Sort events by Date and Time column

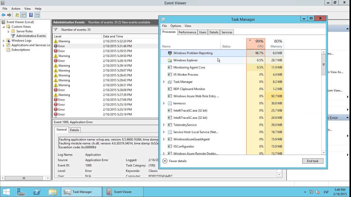pos(129,36)
